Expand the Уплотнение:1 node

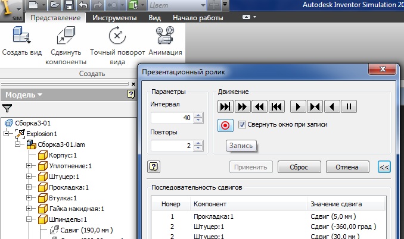point(29,166)
